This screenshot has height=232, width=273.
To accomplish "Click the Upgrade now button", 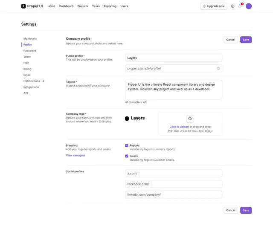I will point(213,6).
